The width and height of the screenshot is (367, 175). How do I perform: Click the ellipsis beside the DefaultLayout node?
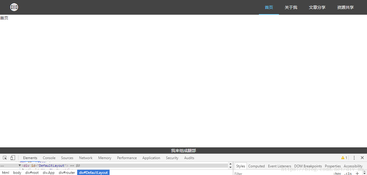pyautogui.click(x=2, y=166)
